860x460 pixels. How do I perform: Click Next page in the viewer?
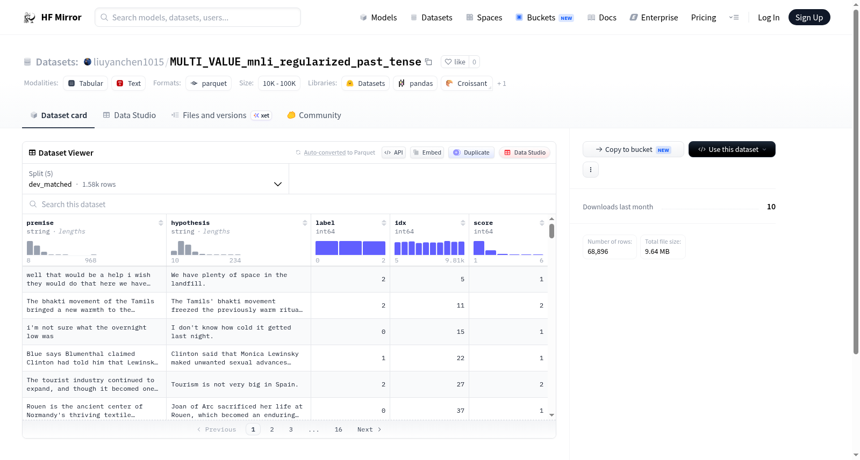coord(369,429)
